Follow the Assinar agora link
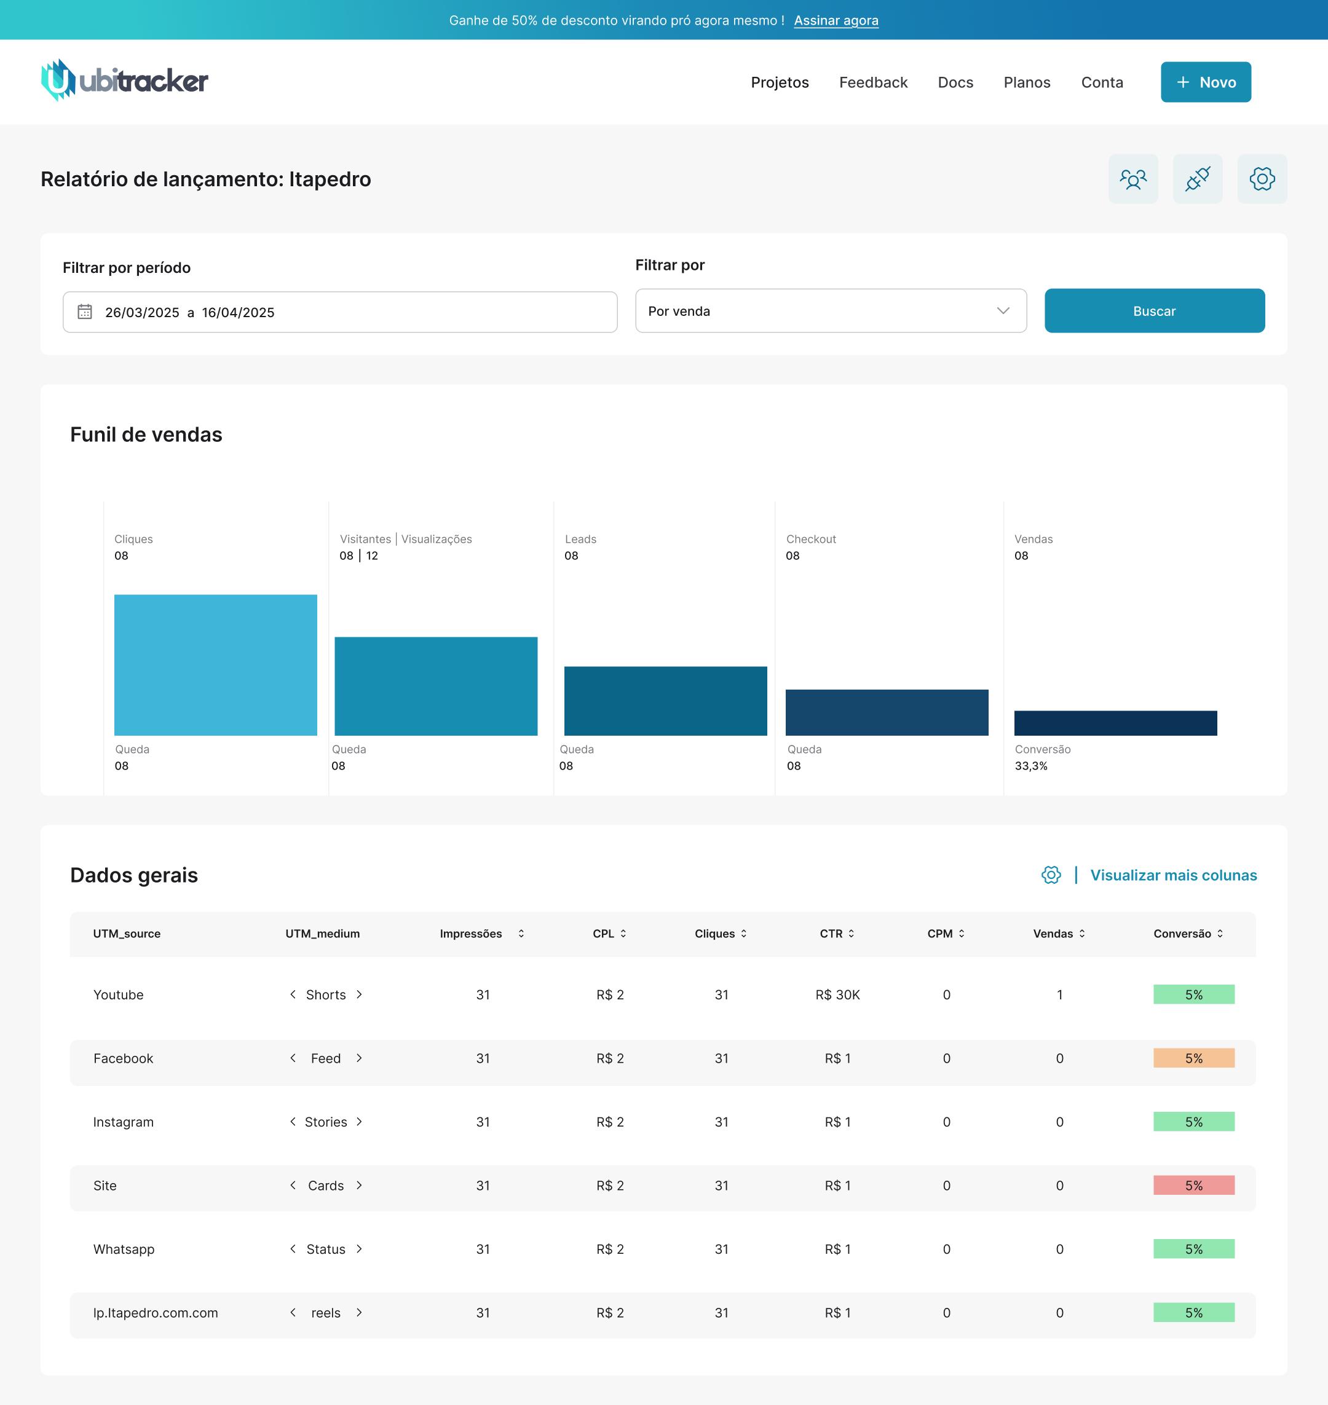 coord(836,20)
